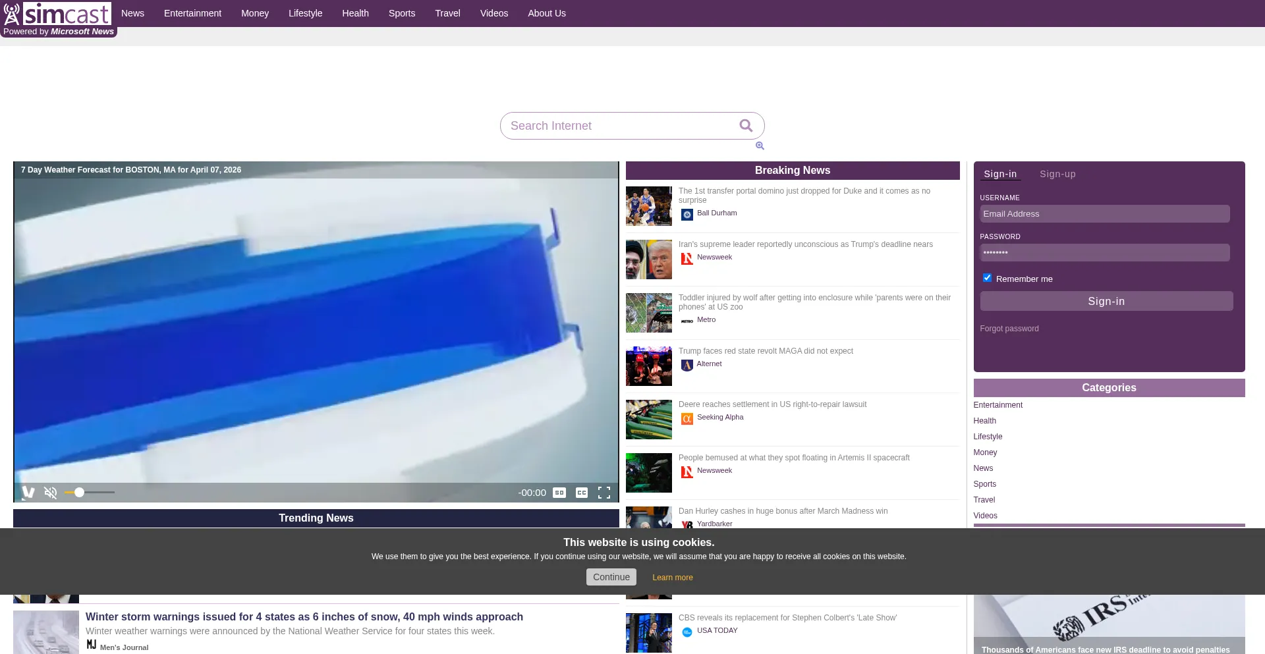Click Newsweek icon under Artemis story
This screenshot has width=1265, height=654.
(687, 472)
